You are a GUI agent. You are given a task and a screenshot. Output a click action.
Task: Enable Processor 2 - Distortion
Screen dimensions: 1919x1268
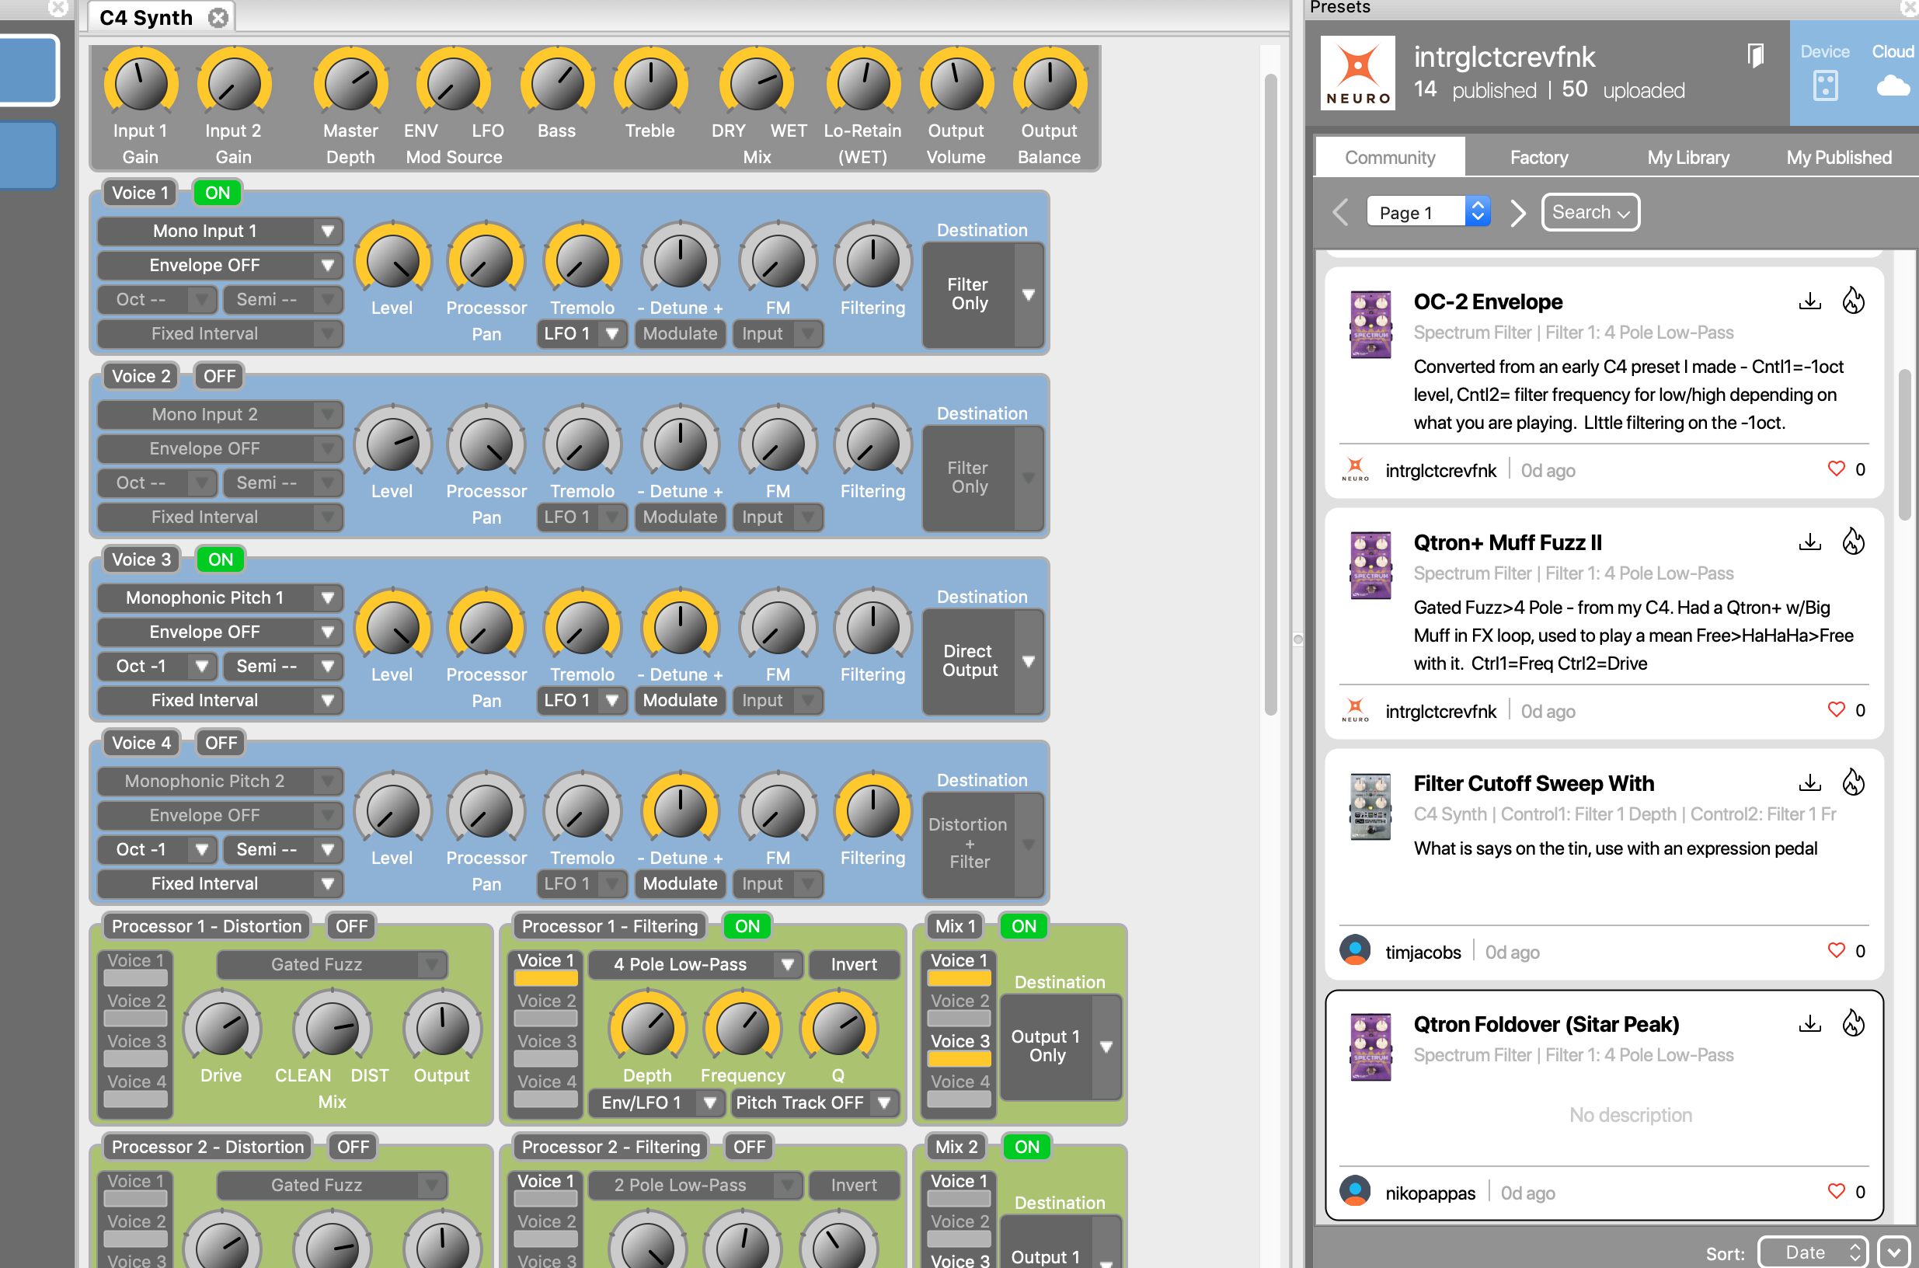(x=353, y=1148)
